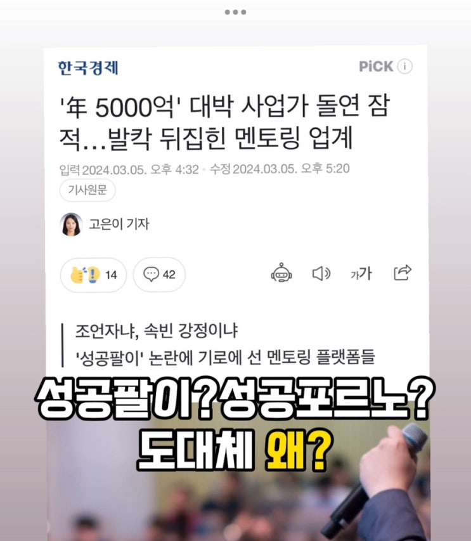This screenshot has width=471, height=541.
Task: Click the PiCK info circle icon
Action: click(405, 66)
